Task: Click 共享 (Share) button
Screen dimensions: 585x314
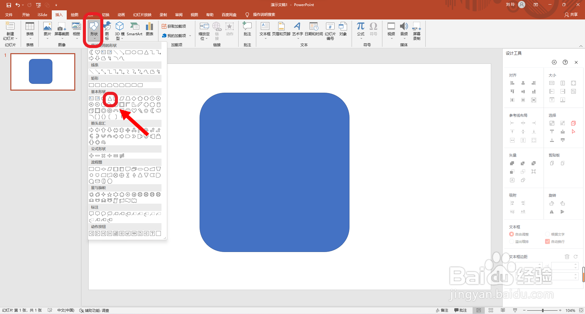Action: [x=571, y=15]
